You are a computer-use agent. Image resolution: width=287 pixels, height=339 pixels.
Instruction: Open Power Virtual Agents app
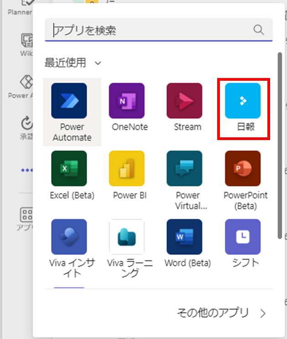(x=184, y=169)
